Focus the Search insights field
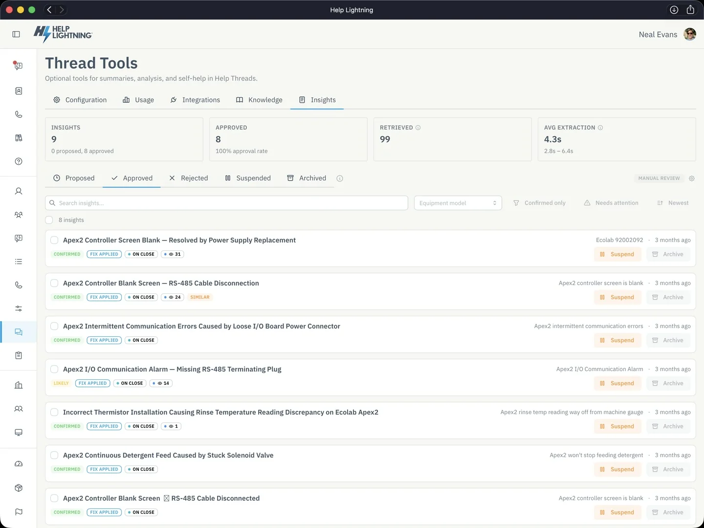Image resolution: width=704 pixels, height=528 pixels. [x=226, y=203]
